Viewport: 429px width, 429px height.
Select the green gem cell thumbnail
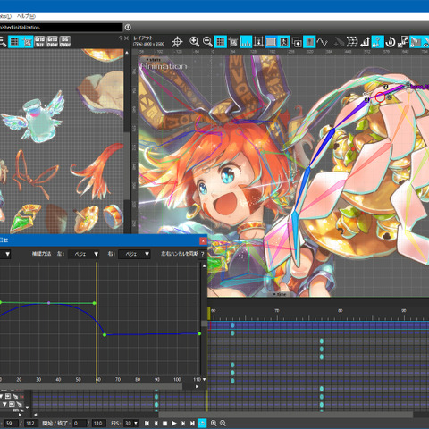tap(25, 218)
